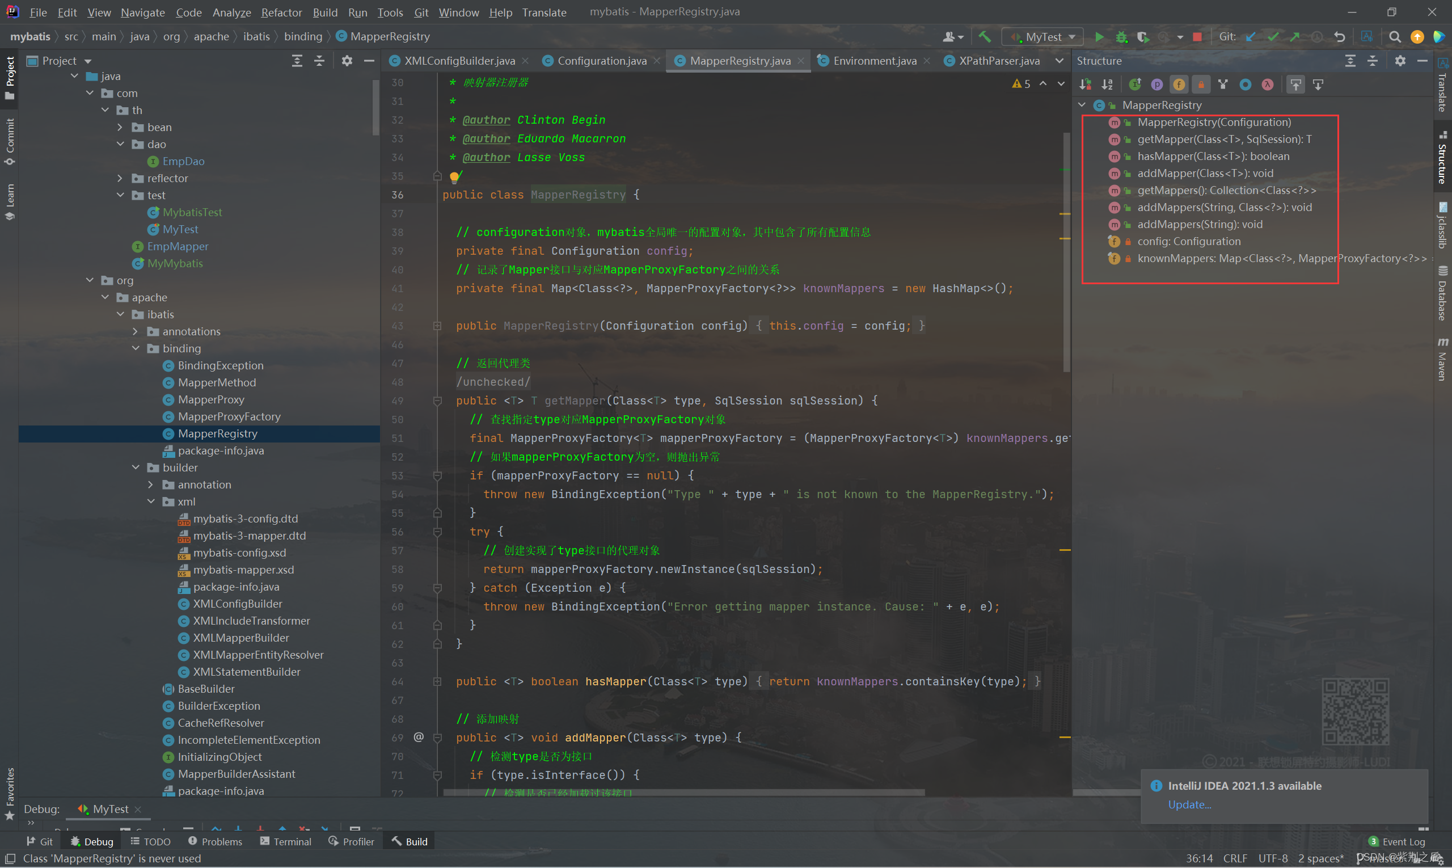Viewport: 1452px width, 868px height.
Task: Run MyTest with the green play button
Action: (x=1099, y=36)
